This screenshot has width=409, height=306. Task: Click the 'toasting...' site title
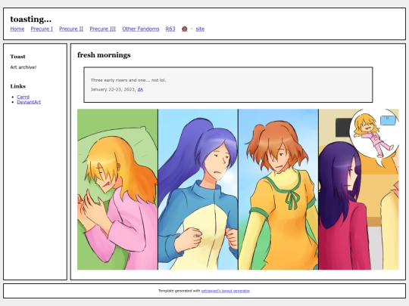click(31, 19)
